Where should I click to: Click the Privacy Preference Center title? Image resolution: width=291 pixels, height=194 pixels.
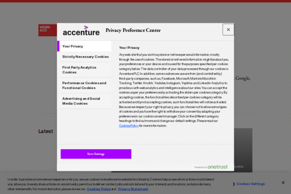click(x=133, y=30)
